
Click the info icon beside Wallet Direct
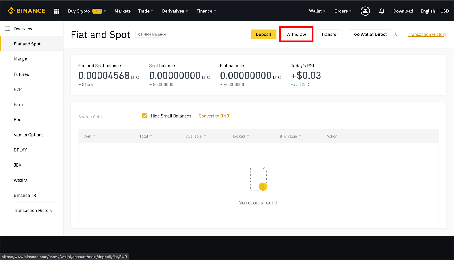tap(395, 34)
